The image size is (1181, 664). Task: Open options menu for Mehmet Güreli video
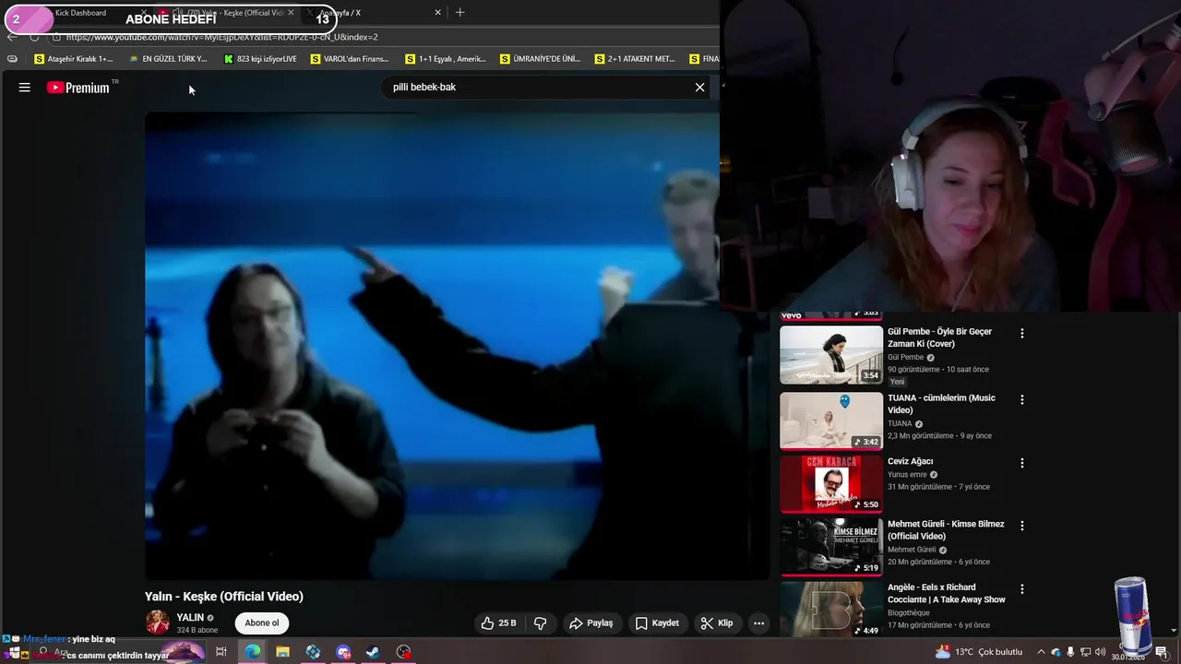(1021, 526)
